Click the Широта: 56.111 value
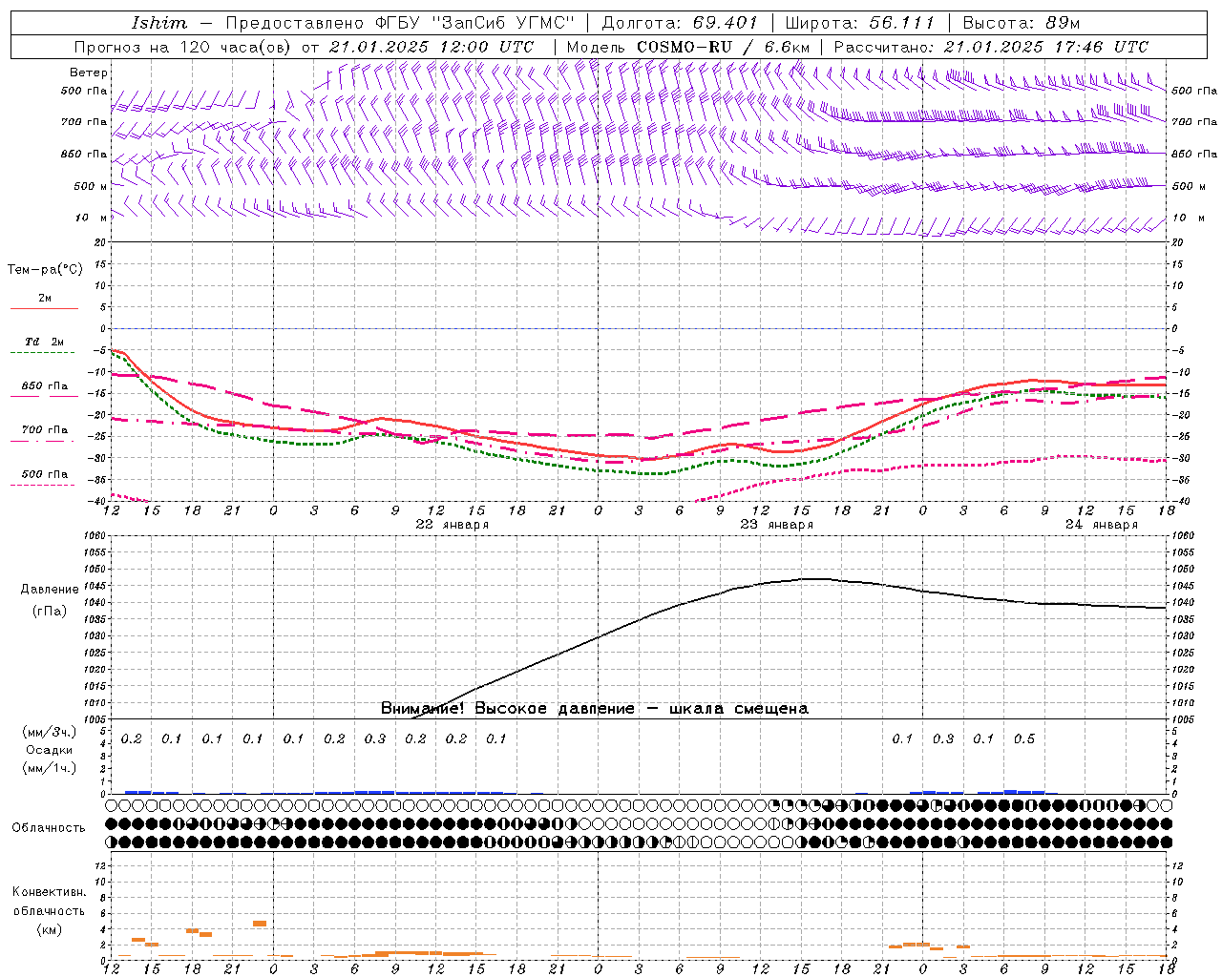The width and height of the screenshot is (1222, 977). click(x=860, y=23)
